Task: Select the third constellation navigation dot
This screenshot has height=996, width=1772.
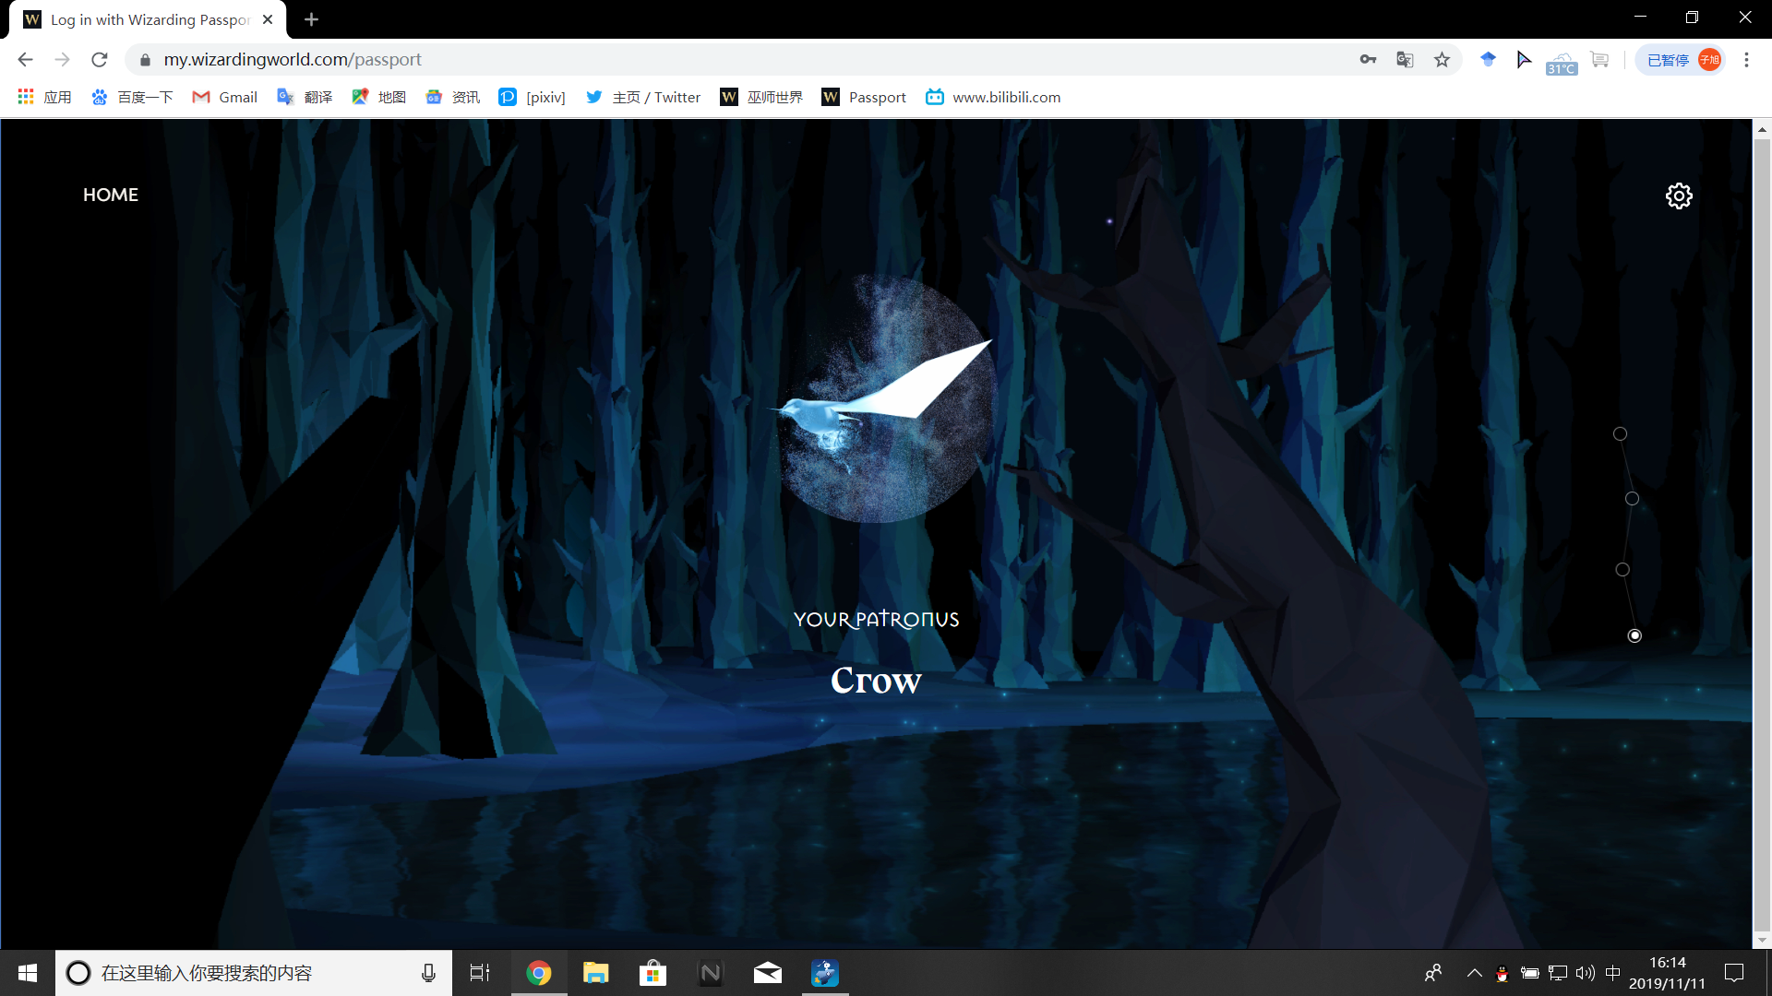Action: point(1622,570)
